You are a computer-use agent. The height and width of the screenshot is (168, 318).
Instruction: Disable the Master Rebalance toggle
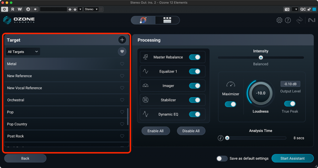coord(195,57)
